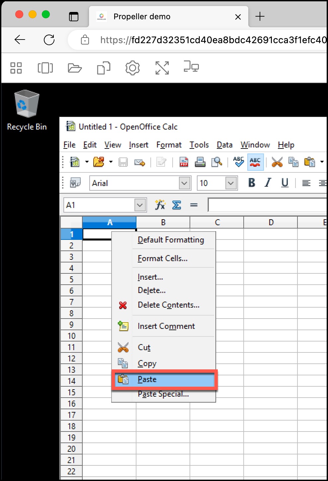Expand the Font Size dropdown
328x481 pixels.
point(231,183)
